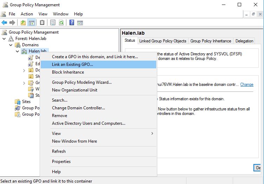Choose 'New Organizational Unit'
The image size is (264, 184).
click(99, 90)
